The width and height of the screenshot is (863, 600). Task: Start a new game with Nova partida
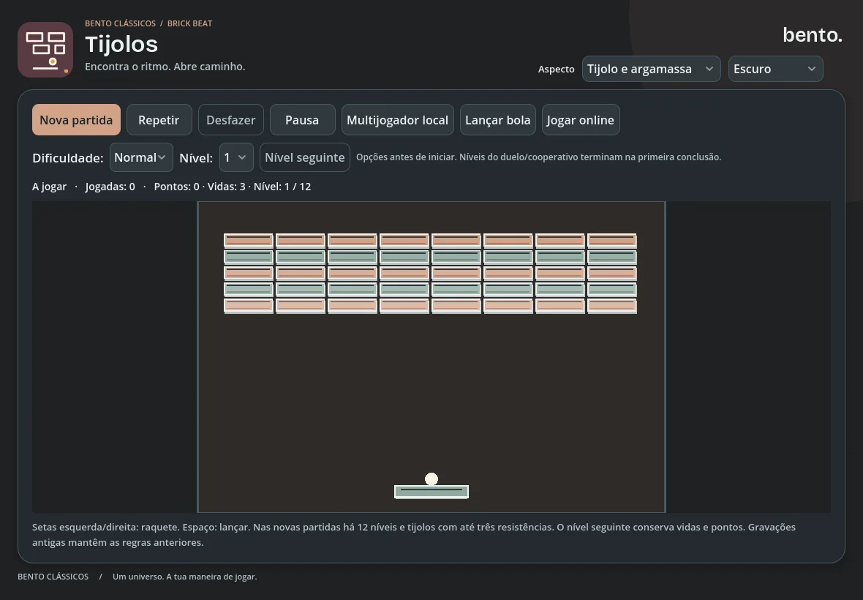pyautogui.click(x=77, y=120)
